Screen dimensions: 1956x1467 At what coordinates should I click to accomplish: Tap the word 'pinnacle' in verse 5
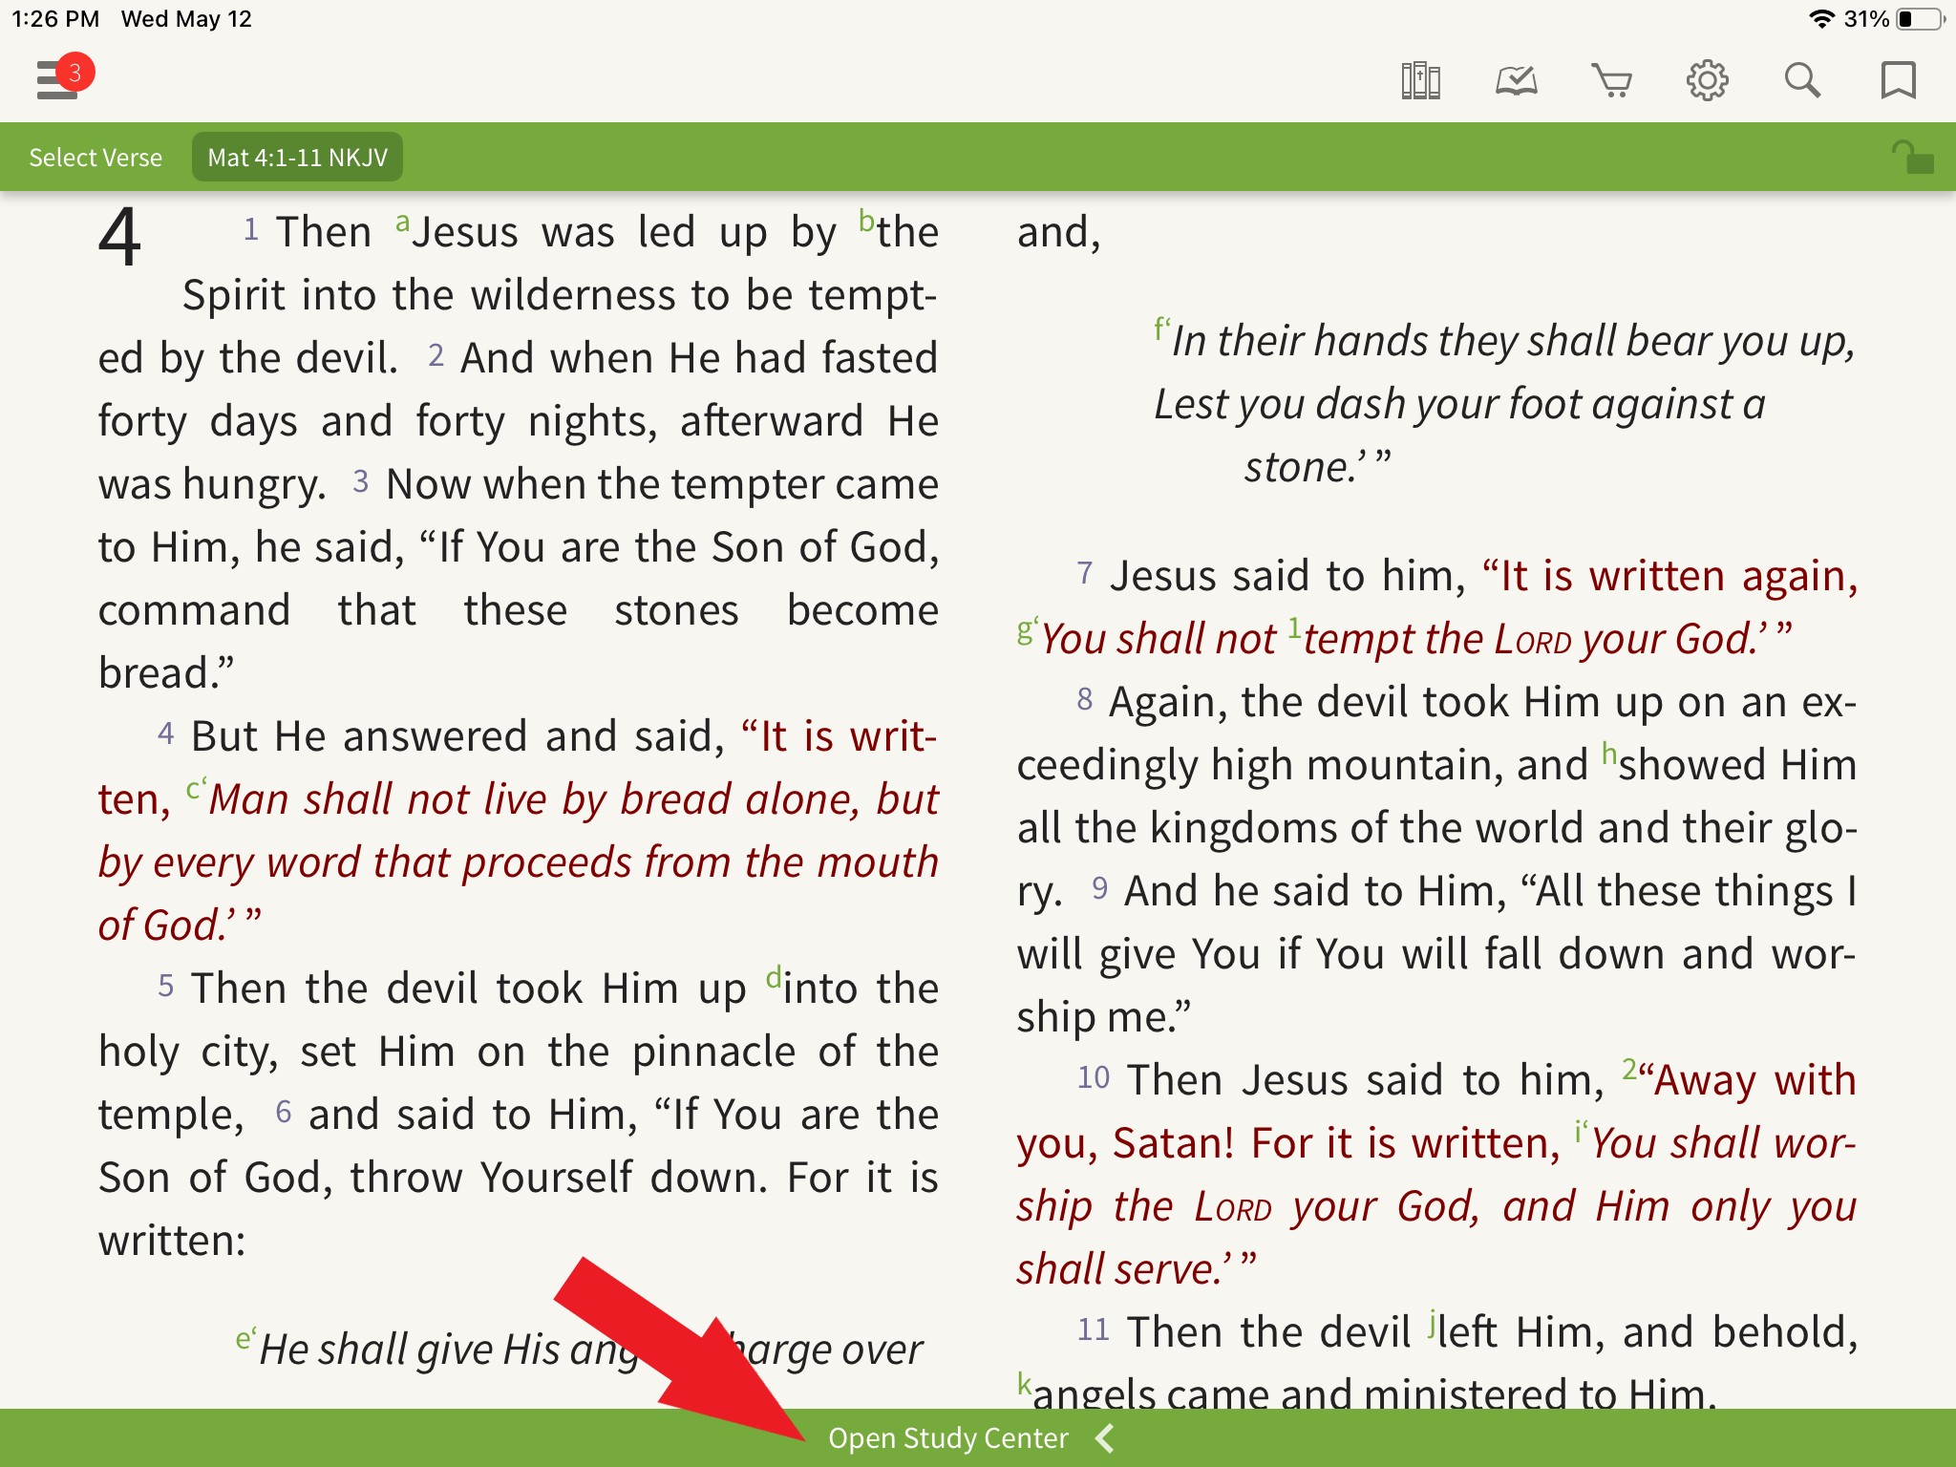714,1052
